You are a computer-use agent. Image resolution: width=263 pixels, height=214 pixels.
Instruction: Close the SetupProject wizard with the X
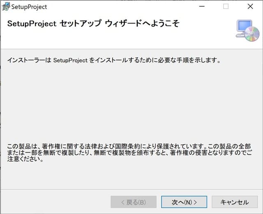tap(250, 7)
